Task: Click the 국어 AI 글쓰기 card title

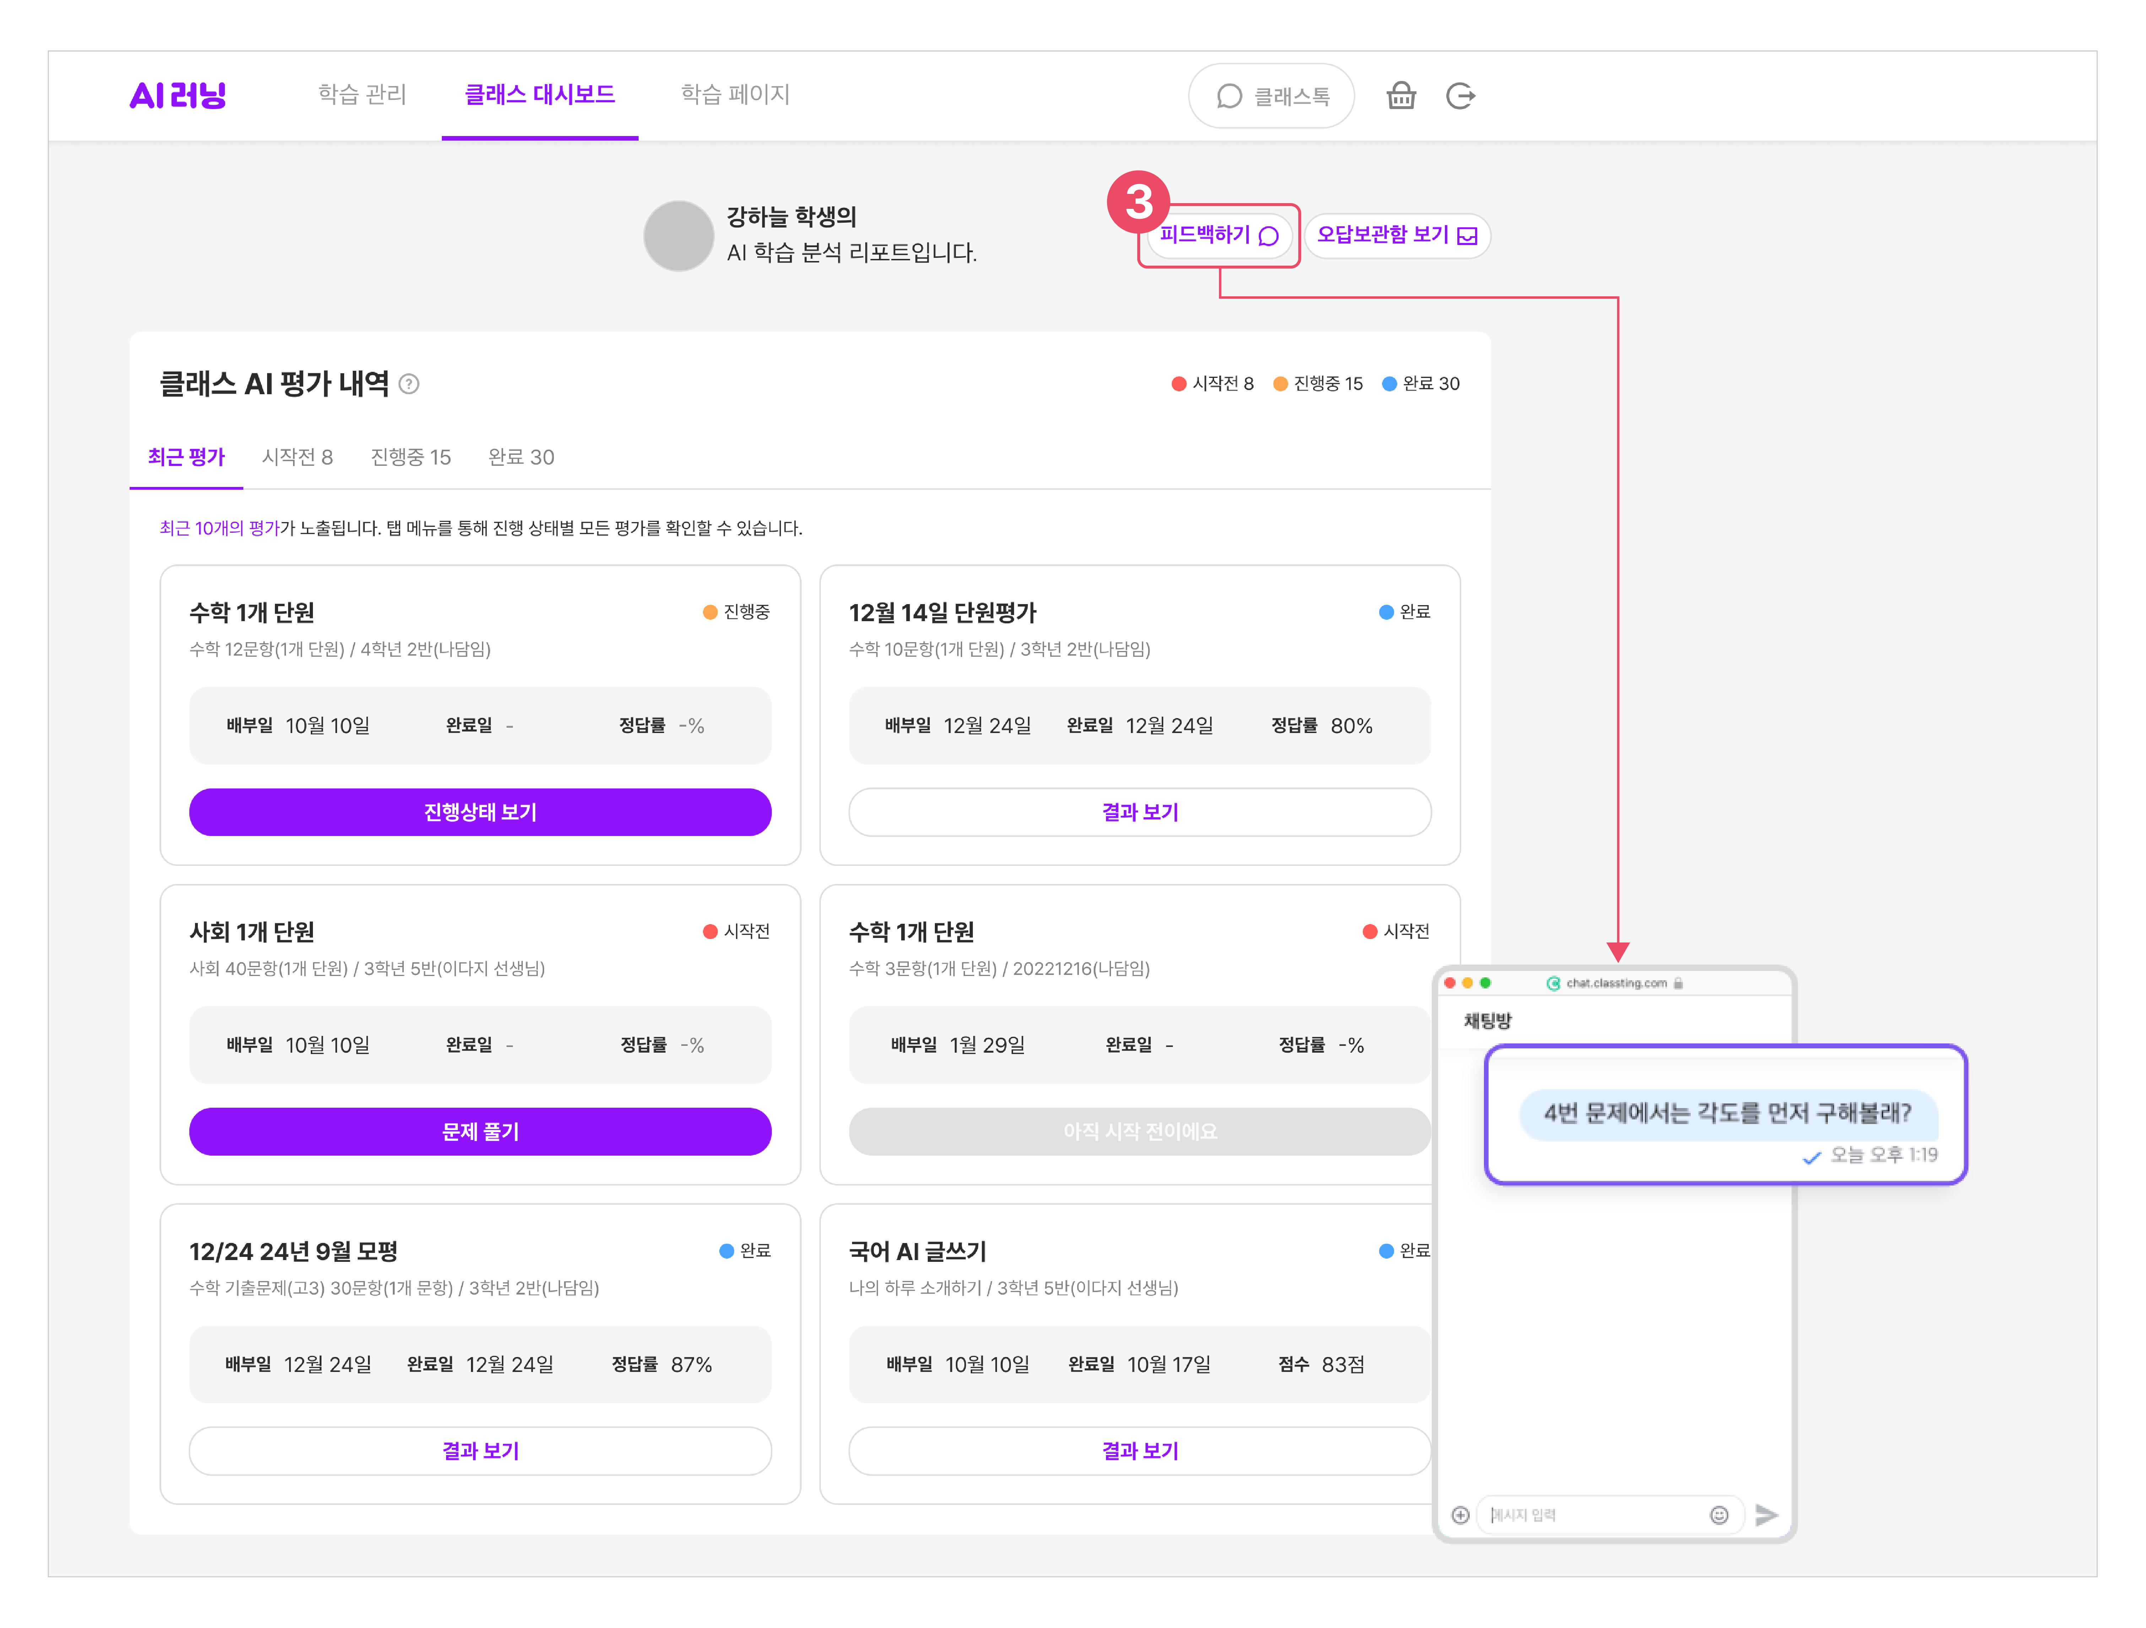Action: click(x=918, y=1252)
